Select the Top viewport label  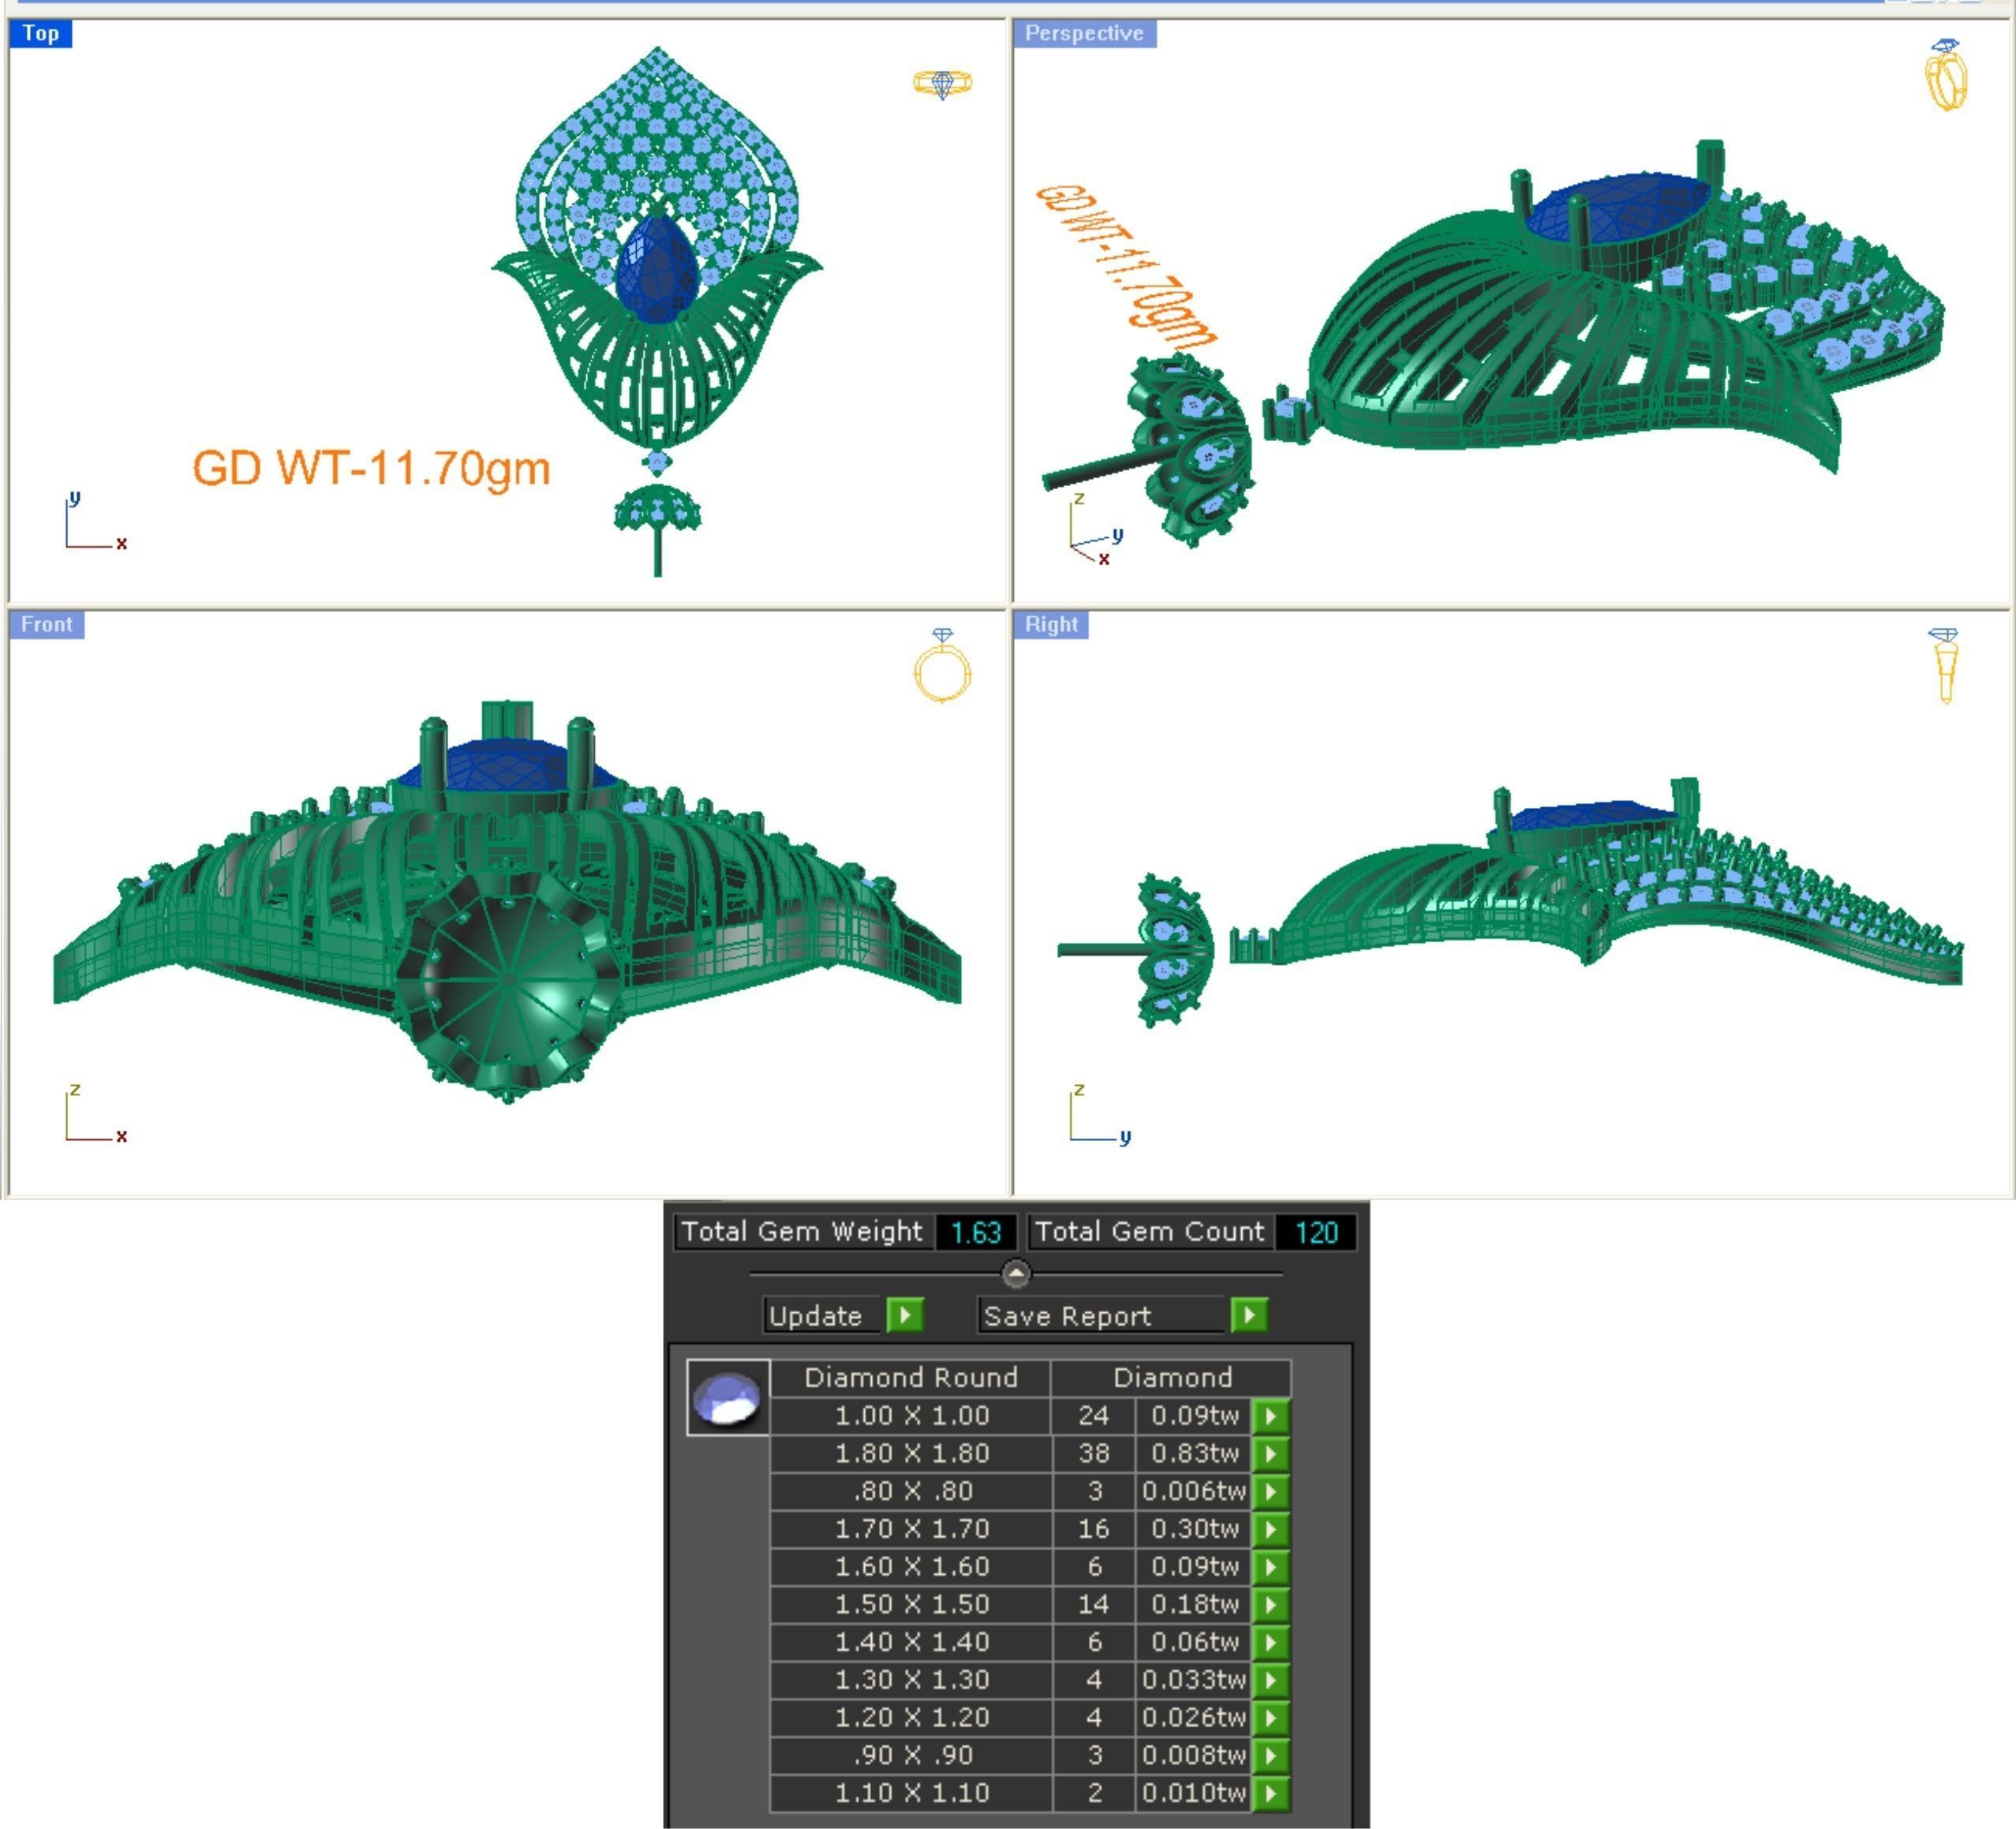point(41,34)
